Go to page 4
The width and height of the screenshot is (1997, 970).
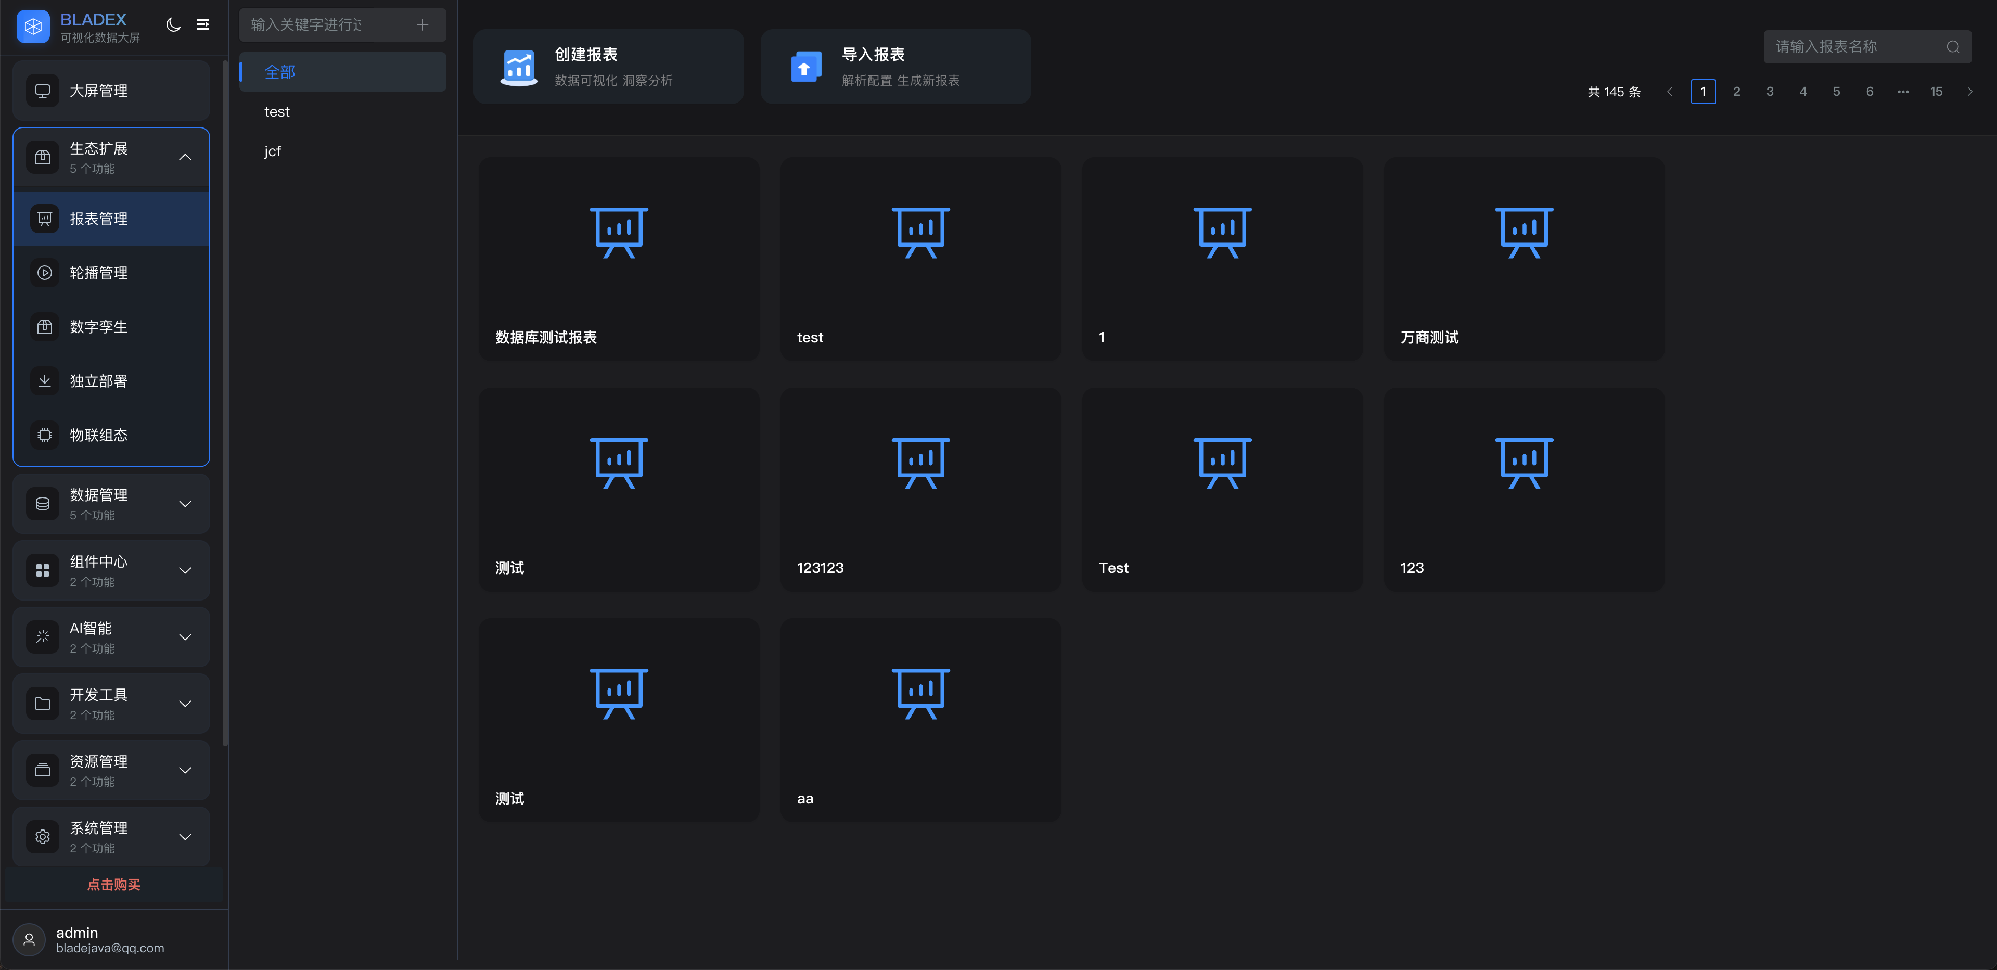tap(1803, 92)
